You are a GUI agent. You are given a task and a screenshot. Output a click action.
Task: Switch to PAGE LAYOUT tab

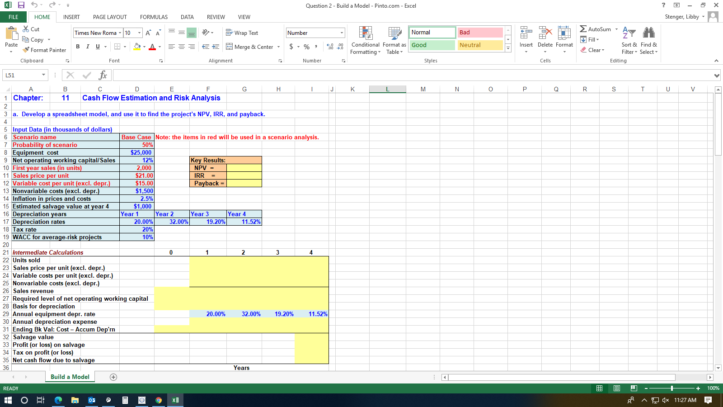110,17
